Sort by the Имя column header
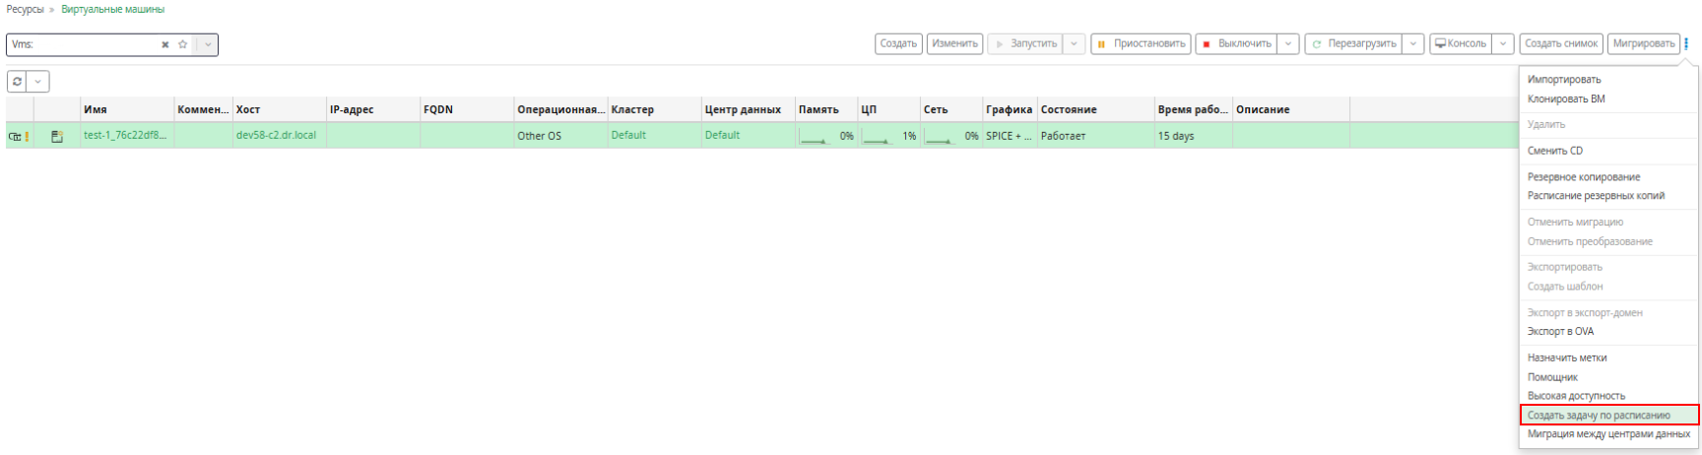This screenshot has height=455, width=1702. 127,109
